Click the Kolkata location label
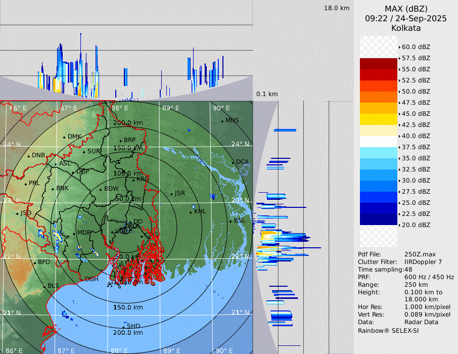 [406, 28]
